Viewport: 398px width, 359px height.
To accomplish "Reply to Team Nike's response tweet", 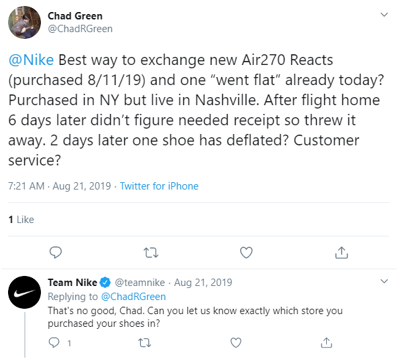I will [54, 343].
